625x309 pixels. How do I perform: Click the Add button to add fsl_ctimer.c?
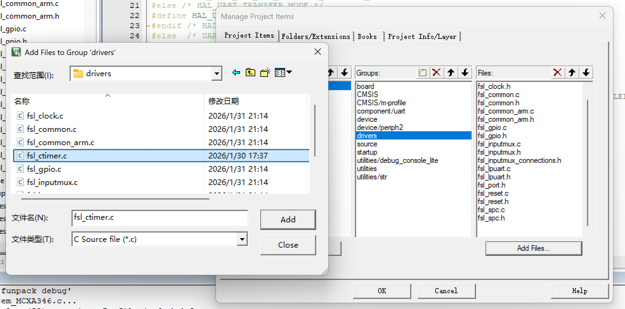tap(288, 219)
